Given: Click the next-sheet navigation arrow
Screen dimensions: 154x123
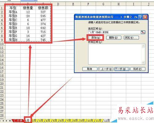Looking at the screenshot, I should coord(6,121).
